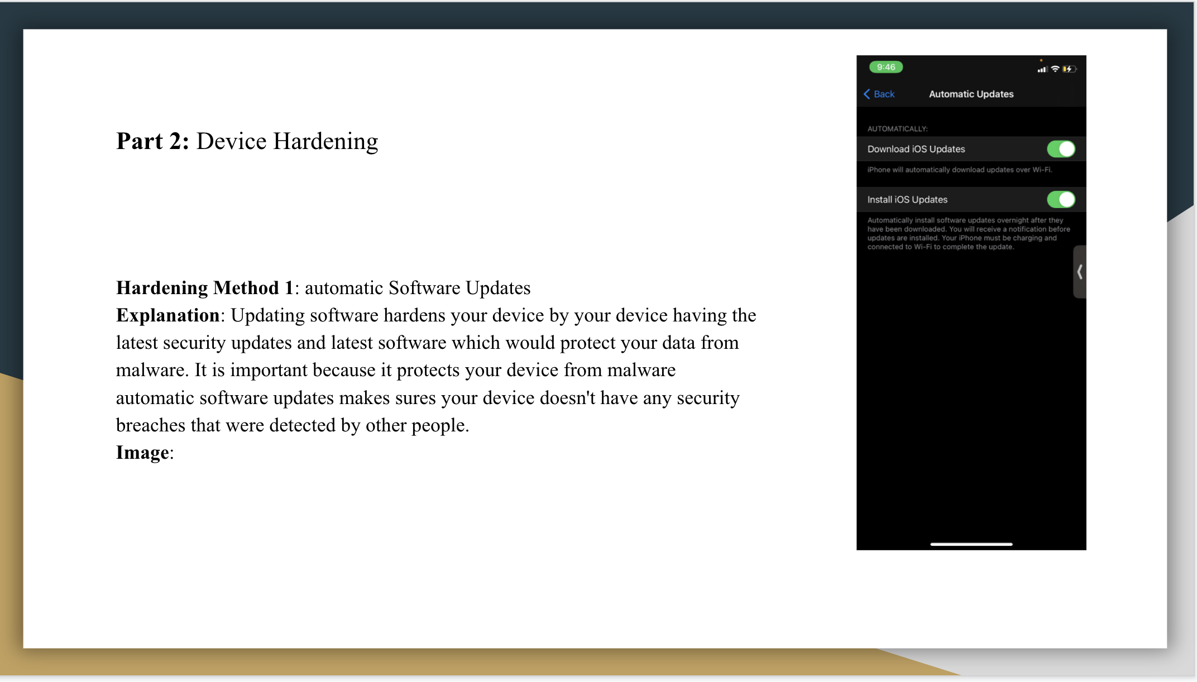Click the cellular signal bars icon
The height and width of the screenshot is (682, 1197).
(1042, 70)
